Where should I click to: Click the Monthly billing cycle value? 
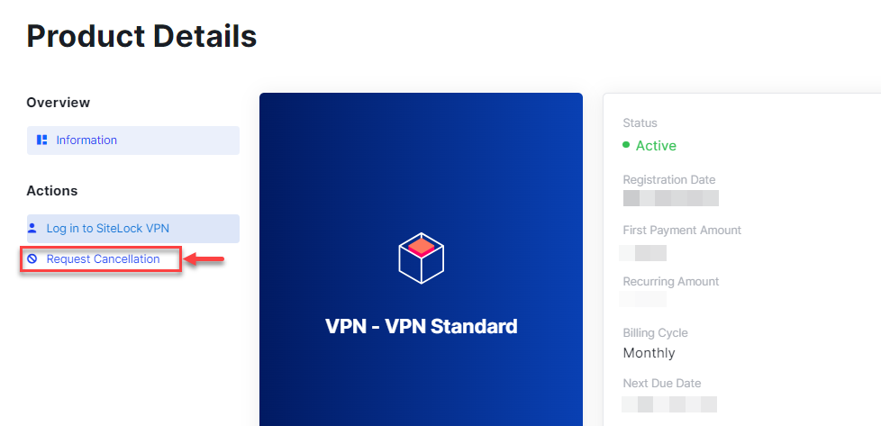[649, 353]
